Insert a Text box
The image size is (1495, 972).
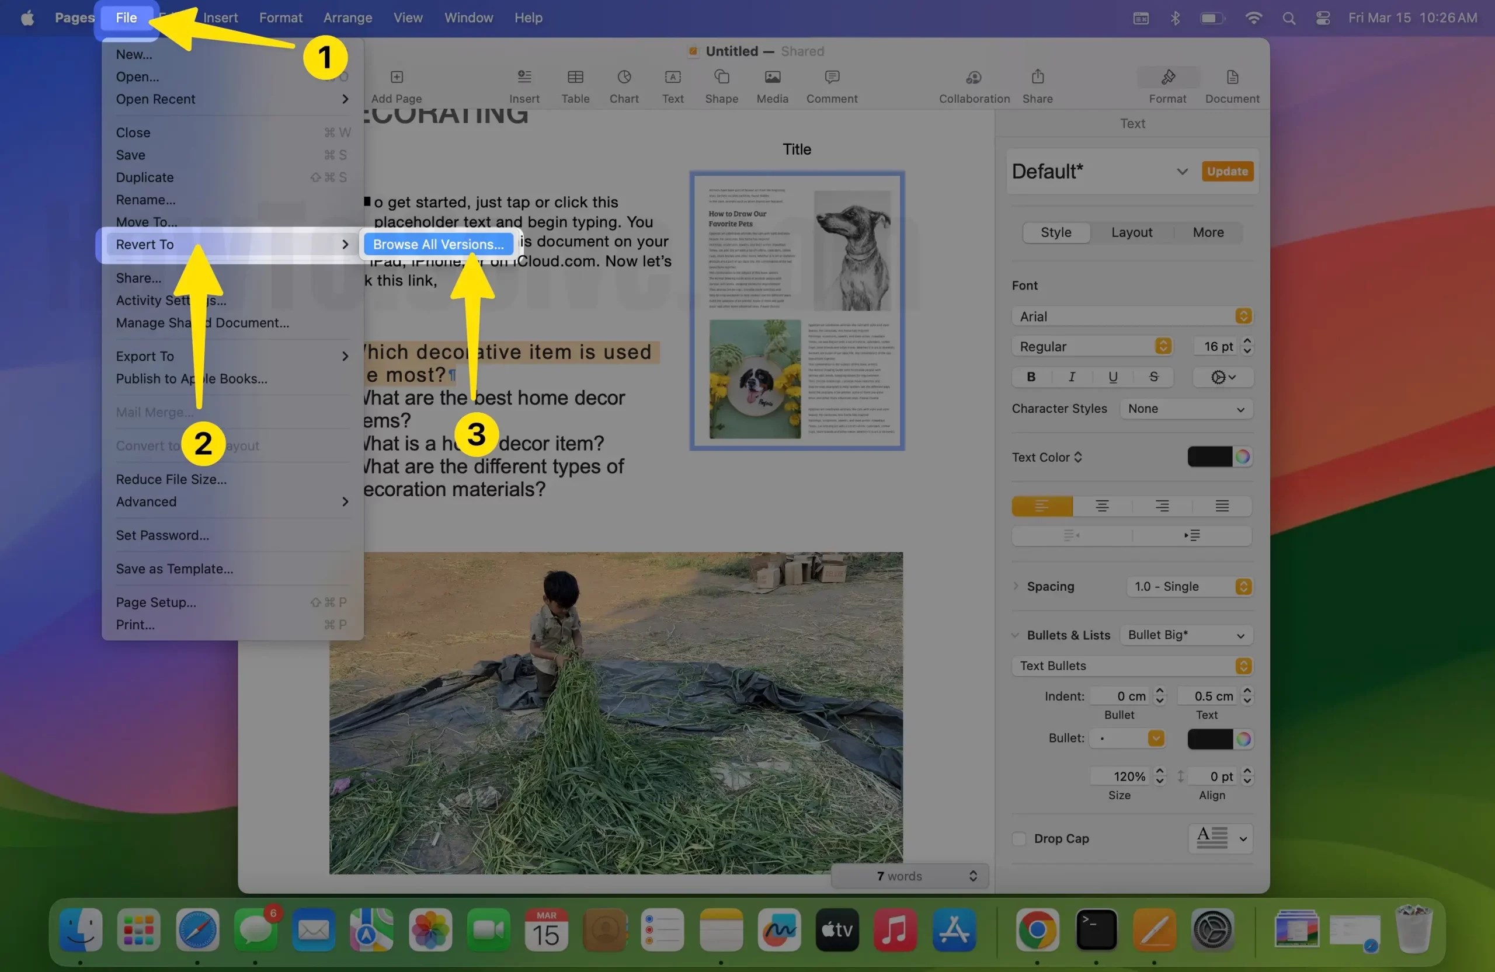point(672,85)
